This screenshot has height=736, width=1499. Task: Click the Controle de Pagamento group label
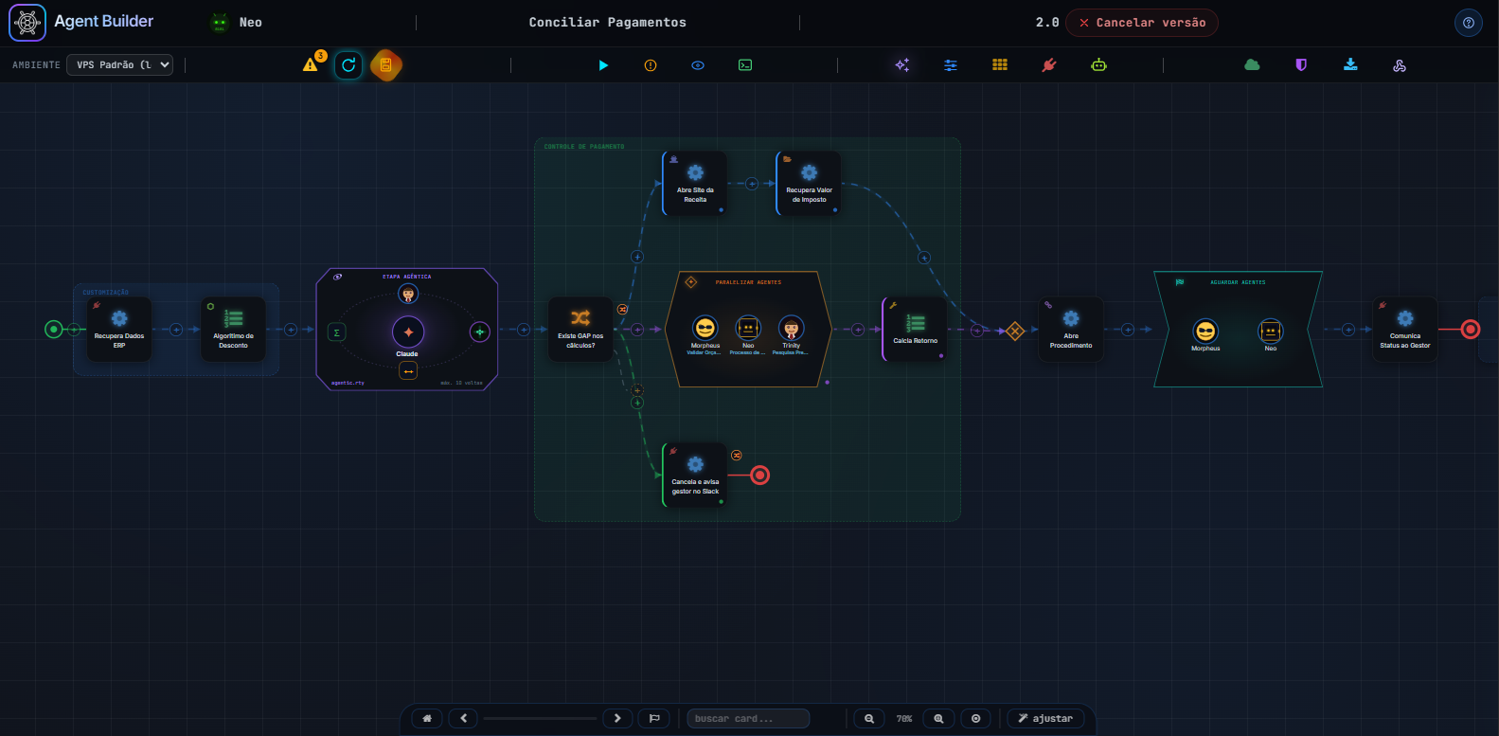pos(584,147)
